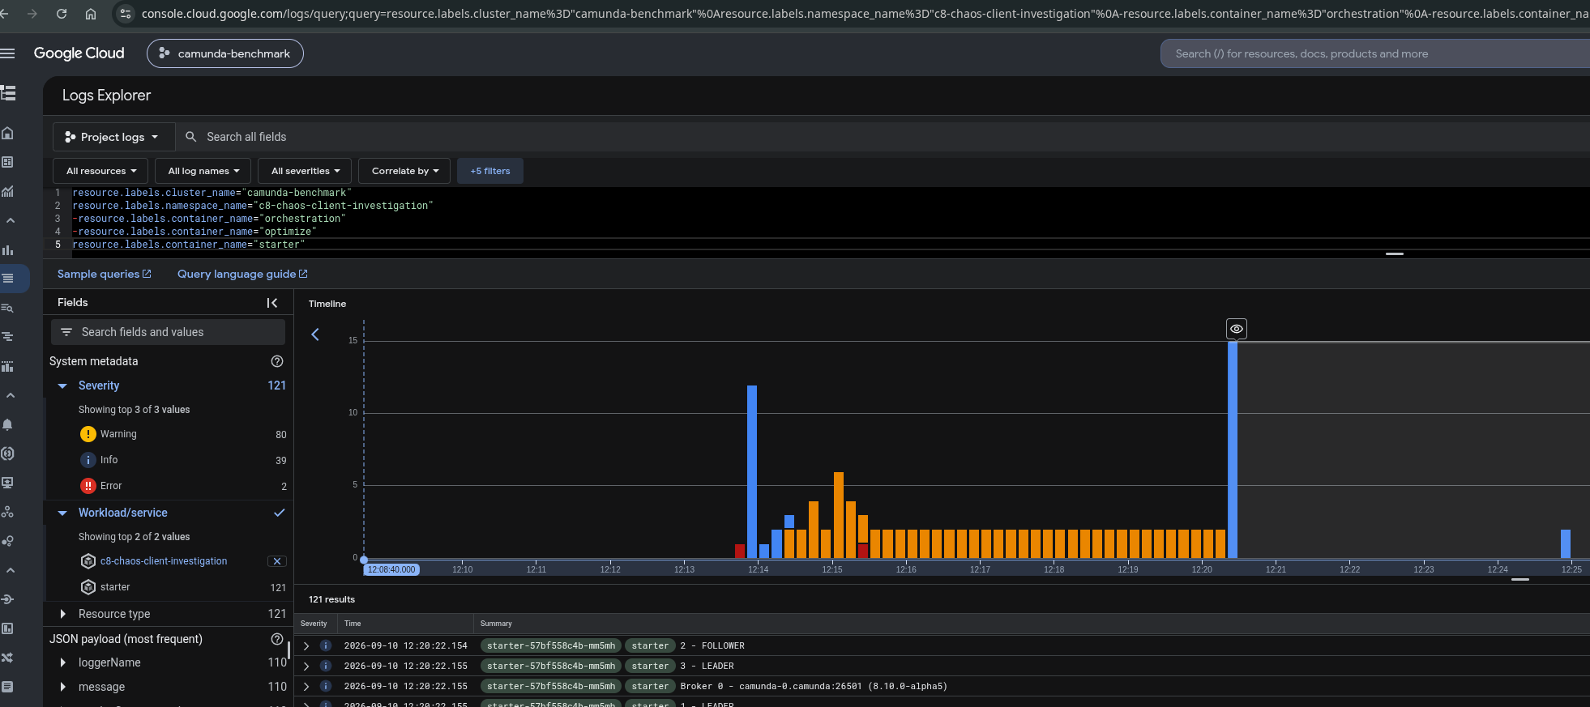Filter by Warning severity
Viewport: 1590px width, 707px height.
[118, 434]
